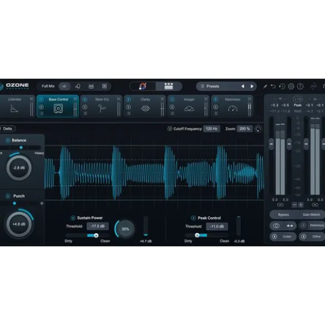Select the vocal head target icon
The height and width of the screenshot is (325, 325).
click(78, 86)
